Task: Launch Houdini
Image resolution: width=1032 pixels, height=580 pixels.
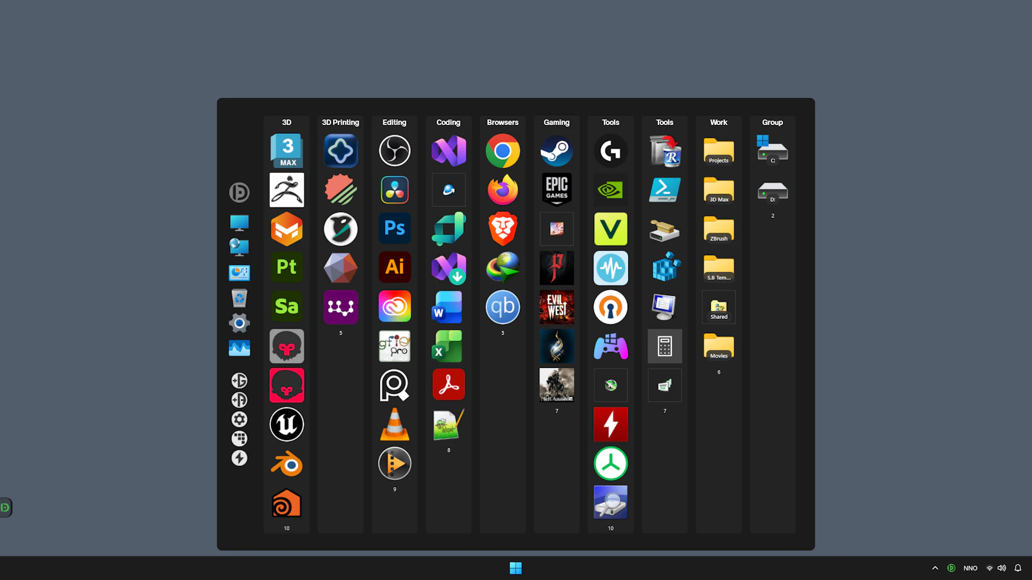Action: pyautogui.click(x=287, y=503)
